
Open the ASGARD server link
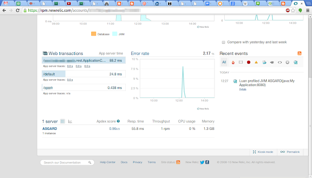click(x=50, y=128)
